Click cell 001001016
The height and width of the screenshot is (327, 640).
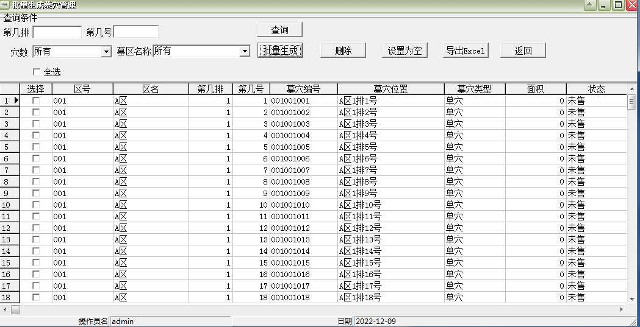304,274
